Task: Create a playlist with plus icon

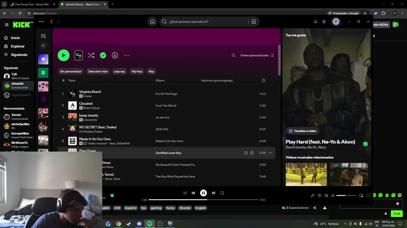Action: pyautogui.click(x=43, y=46)
